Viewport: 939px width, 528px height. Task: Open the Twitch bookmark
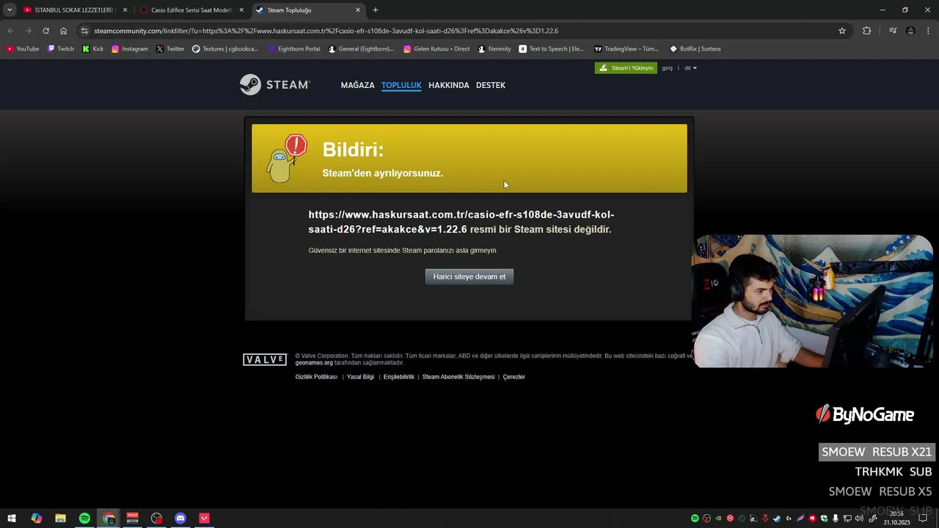[x=61, y=49]
